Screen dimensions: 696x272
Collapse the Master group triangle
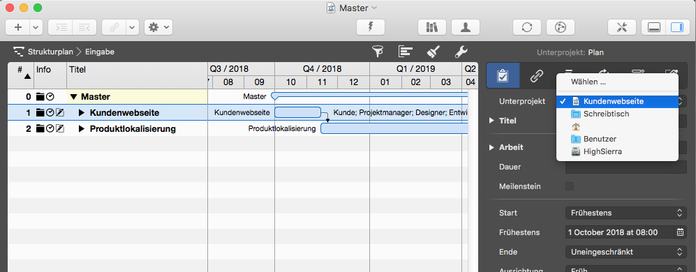(x=74, y=97)
